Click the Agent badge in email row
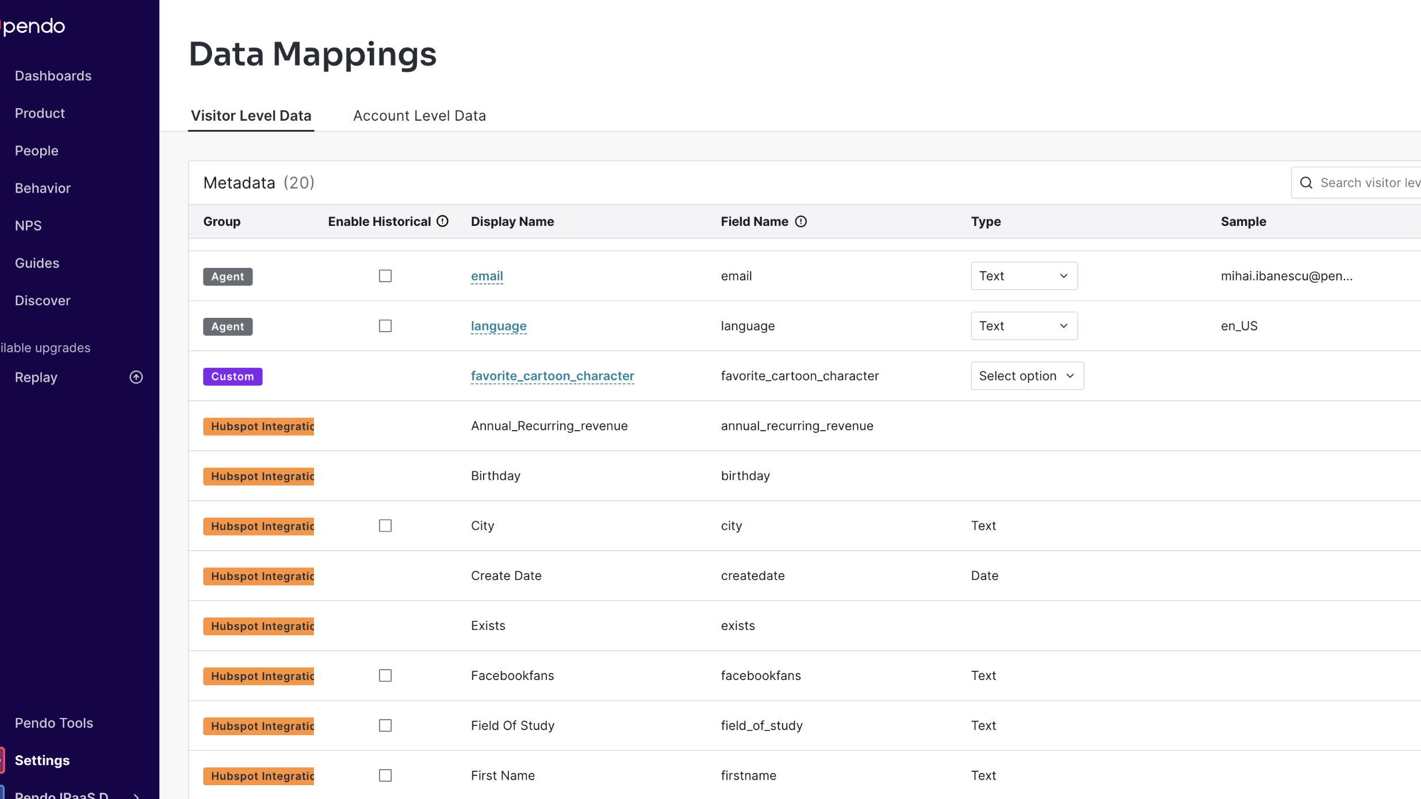 (228, 276)
